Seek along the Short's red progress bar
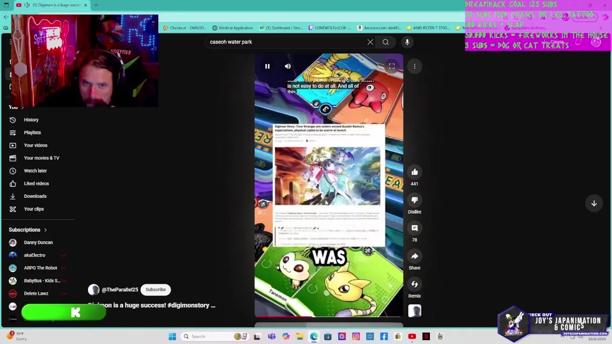612x344 pixels. (328, 316)
